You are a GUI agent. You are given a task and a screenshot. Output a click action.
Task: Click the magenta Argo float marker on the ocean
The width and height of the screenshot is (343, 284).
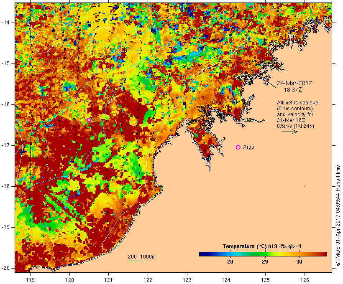pos(89,120)
